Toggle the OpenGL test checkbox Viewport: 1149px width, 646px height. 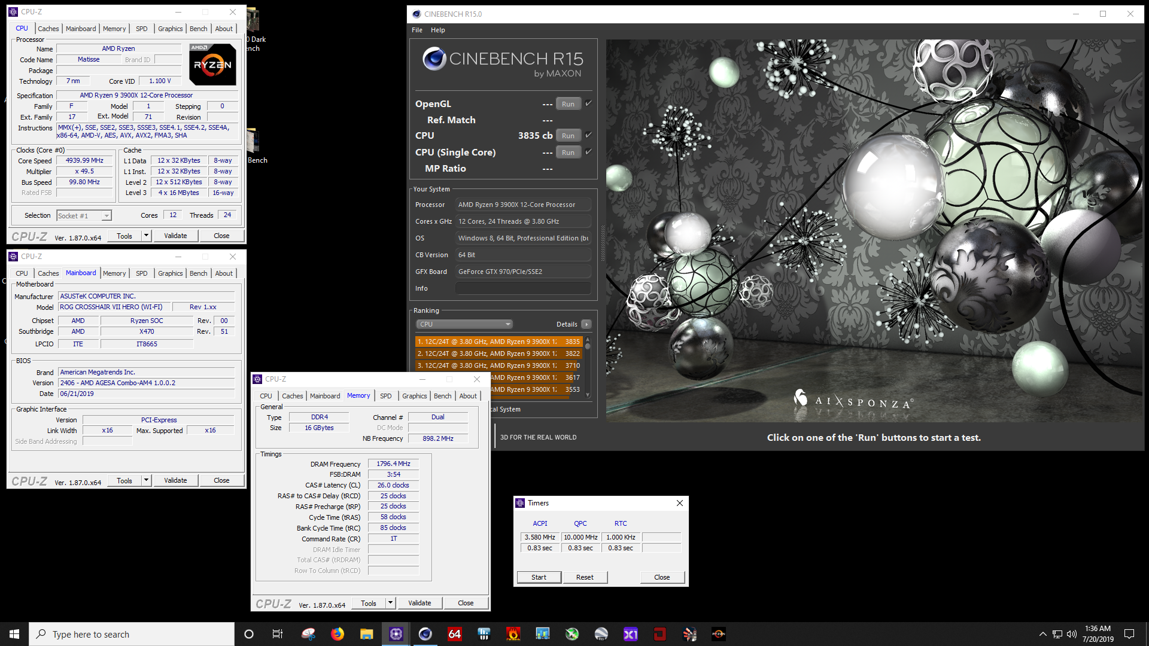click(x=588, y=103)
